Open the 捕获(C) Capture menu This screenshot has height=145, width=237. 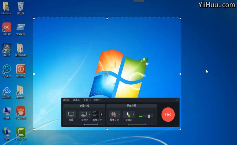[66, 100]
